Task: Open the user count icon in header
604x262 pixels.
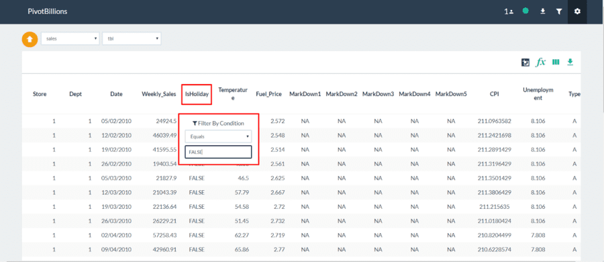Action: coord(509,11)
